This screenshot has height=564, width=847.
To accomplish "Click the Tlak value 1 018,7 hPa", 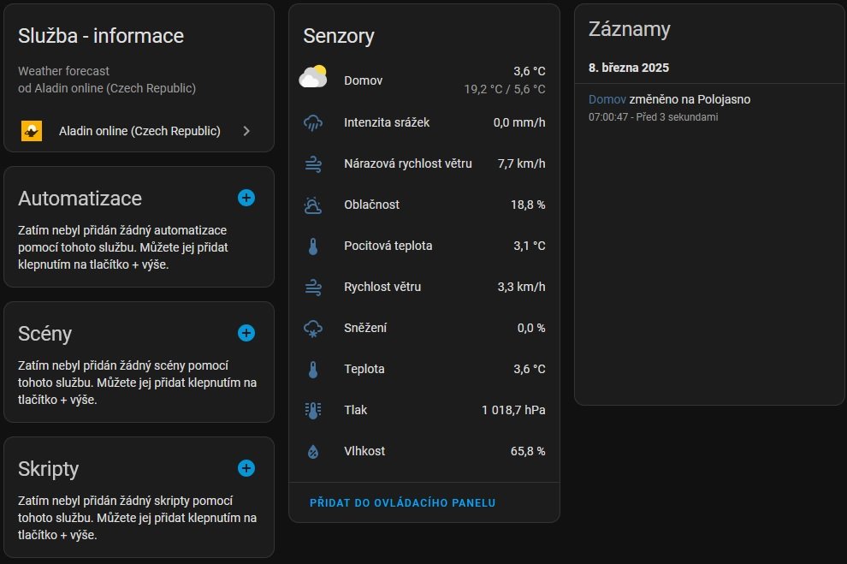I will coord(513,410).
